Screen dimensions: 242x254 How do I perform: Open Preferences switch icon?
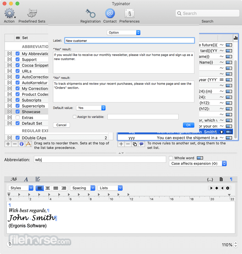pos(129,13)
